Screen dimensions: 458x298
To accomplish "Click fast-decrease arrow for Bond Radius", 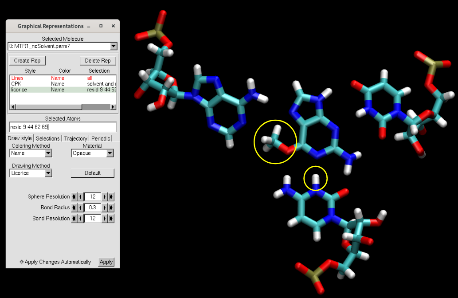I will (74, 208).
